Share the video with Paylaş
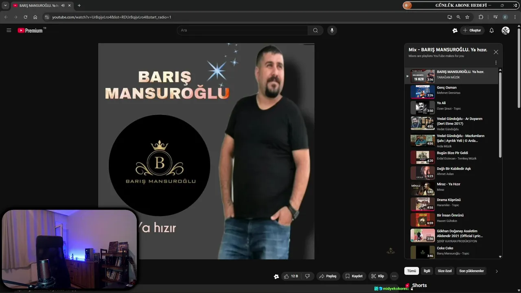Image resolution: width=521 pixels, height=293 pixels. tap(328, 276)
